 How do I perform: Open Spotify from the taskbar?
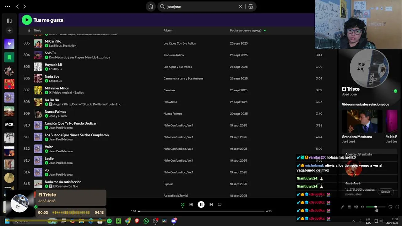pos(109,221)
